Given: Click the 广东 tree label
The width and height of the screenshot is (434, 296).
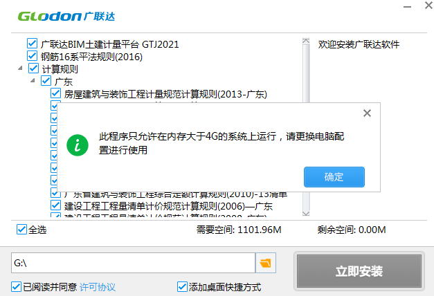Looking at the screenshot, I should click(64, 82).
